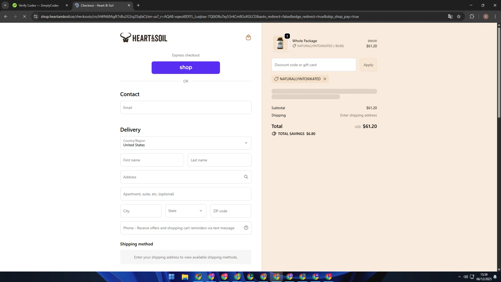Open the phone field help icon

coord(246,228)
